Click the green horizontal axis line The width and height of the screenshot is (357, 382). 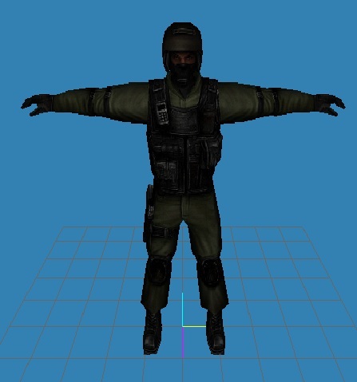[x=194, y=326]
